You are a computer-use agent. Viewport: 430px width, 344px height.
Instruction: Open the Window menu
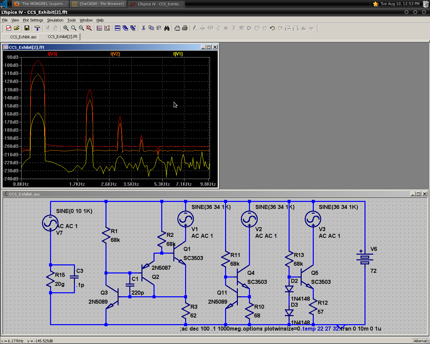coord(86,20)
